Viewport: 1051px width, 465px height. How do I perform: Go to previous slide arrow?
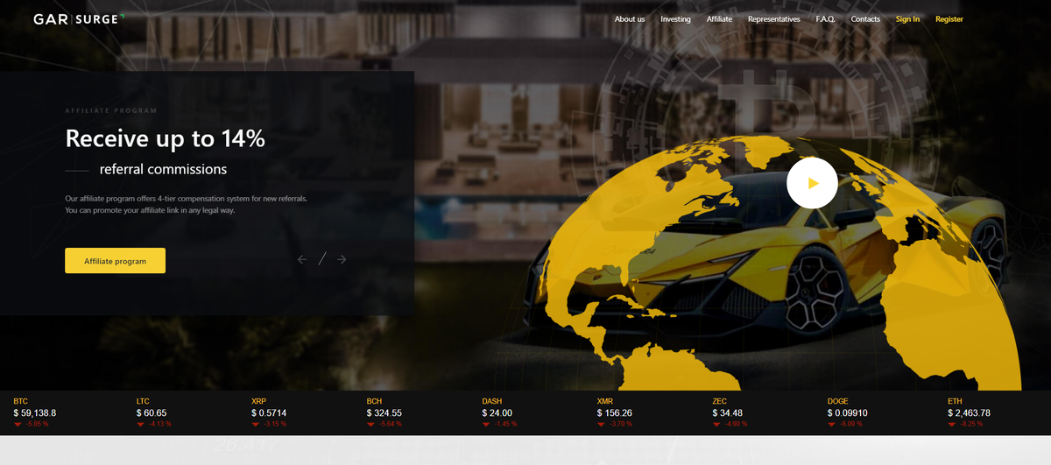tap(302, 259)
